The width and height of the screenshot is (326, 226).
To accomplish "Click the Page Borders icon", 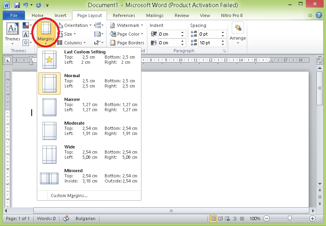I will pyautogui.click(x=113, y=43).
